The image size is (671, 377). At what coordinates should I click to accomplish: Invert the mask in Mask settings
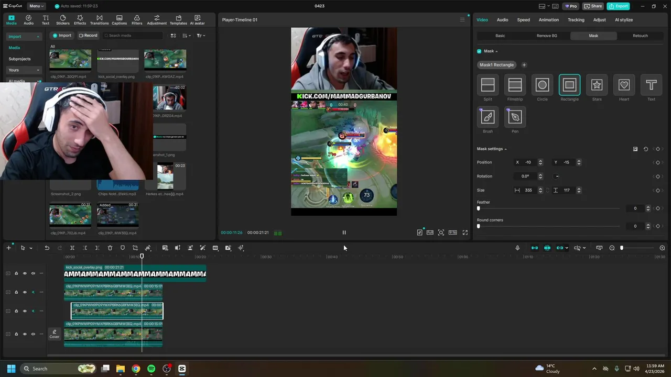click(635, 149)
